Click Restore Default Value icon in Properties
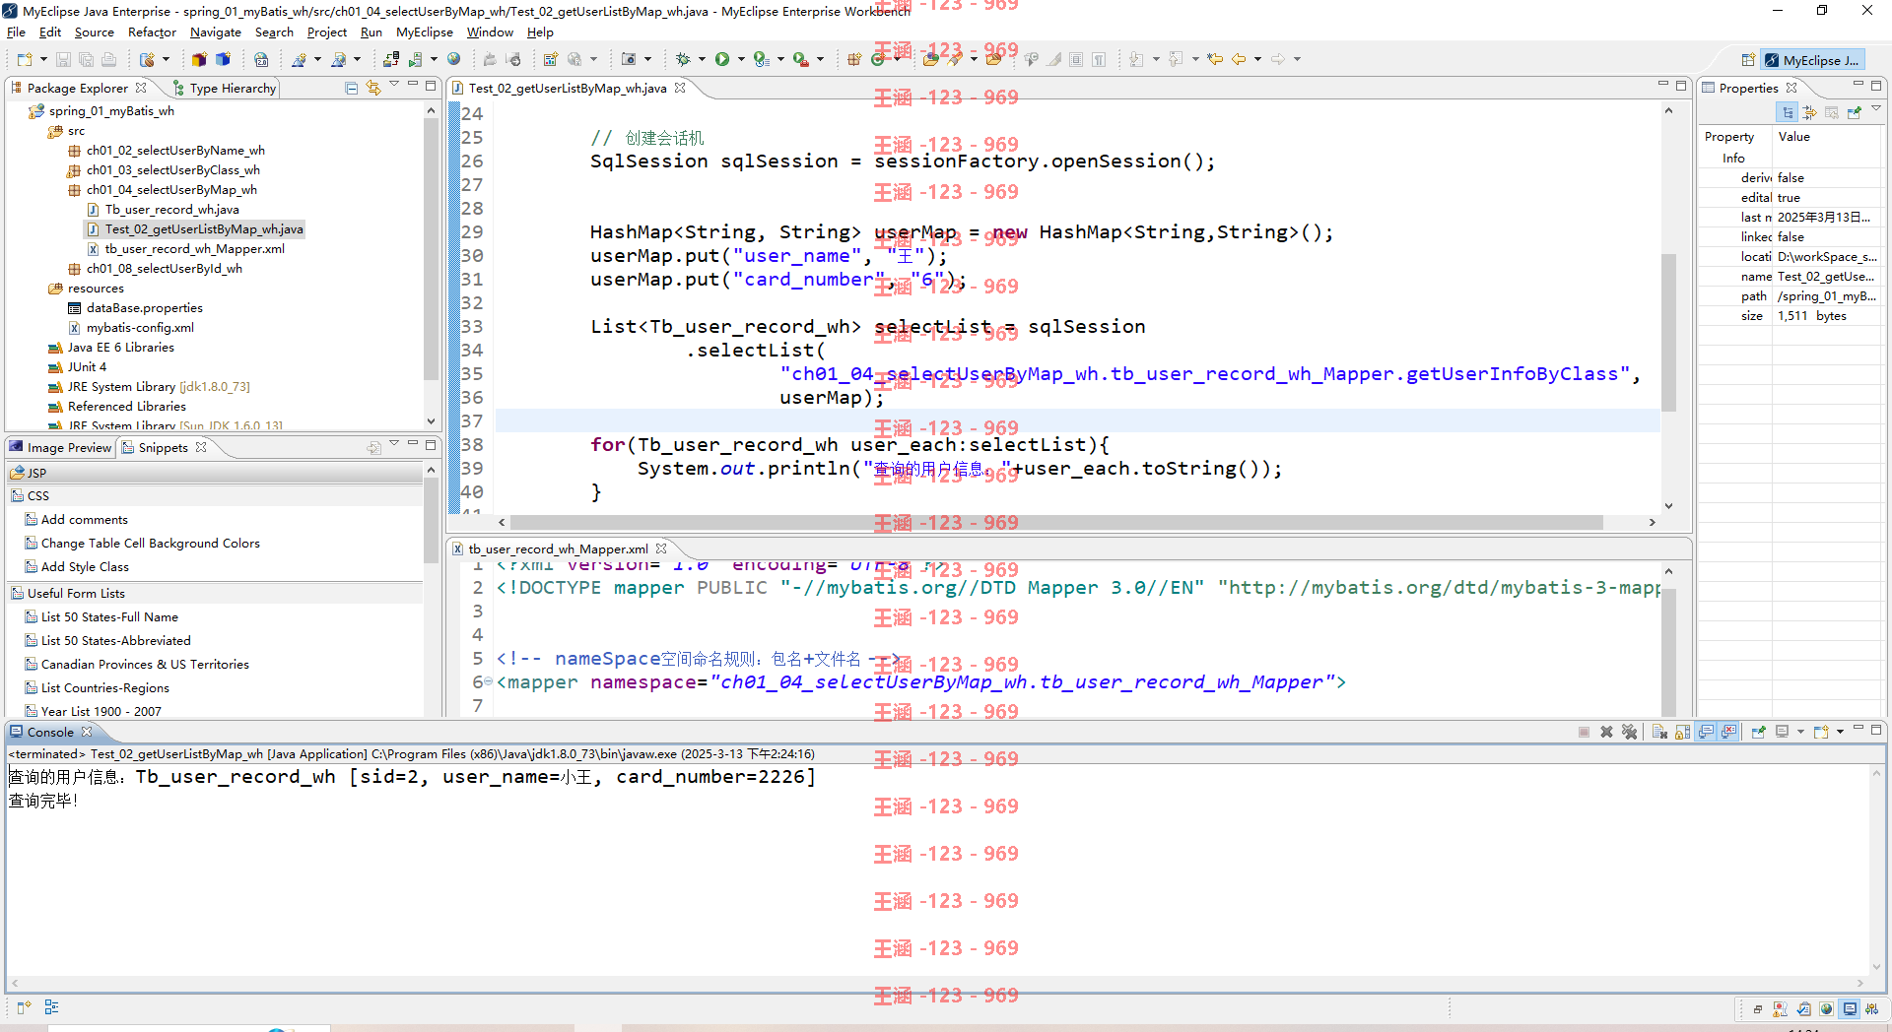Screen dimensions: 1892x1032 1832,112
